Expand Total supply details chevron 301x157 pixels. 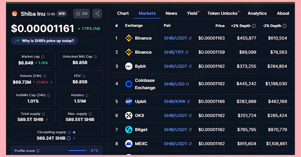47,120
